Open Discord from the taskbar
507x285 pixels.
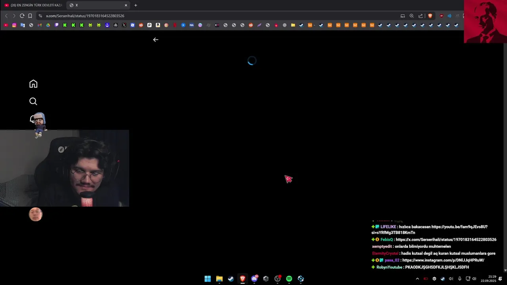coord(254,279)
